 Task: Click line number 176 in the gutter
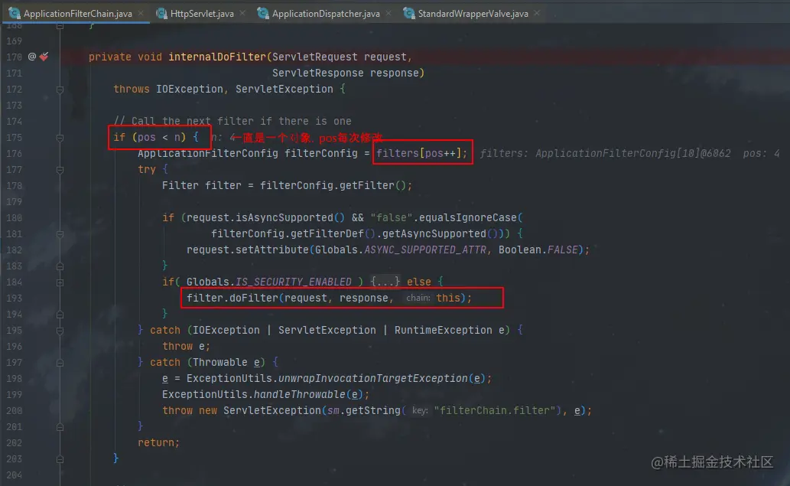coord(14,153)
